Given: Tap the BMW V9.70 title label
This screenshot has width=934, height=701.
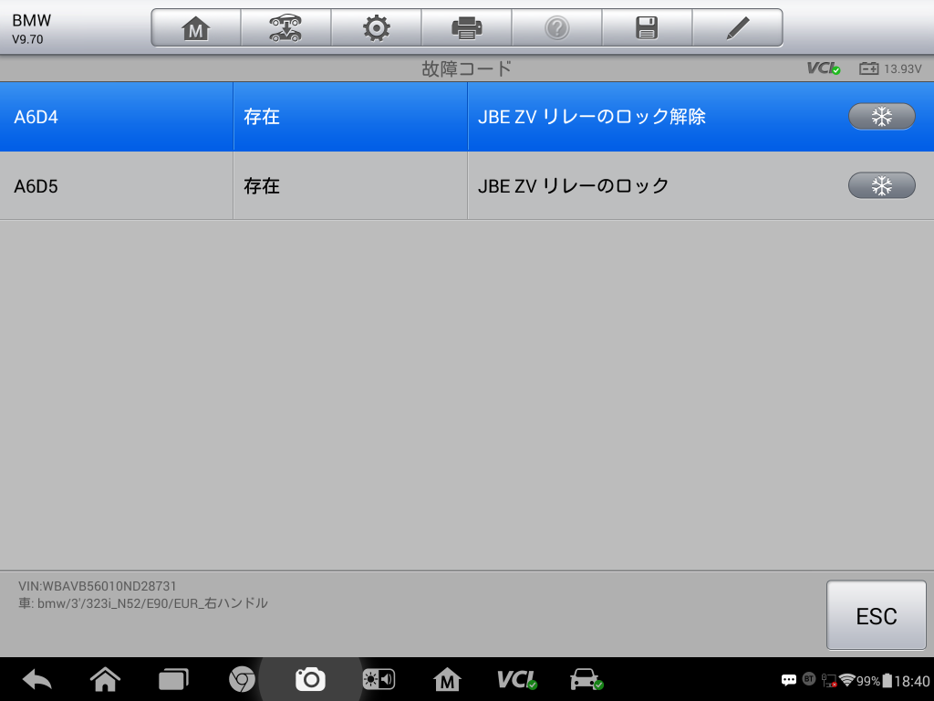Looking at the screenshot, I should pyautogui.click(x=32, y=28).
